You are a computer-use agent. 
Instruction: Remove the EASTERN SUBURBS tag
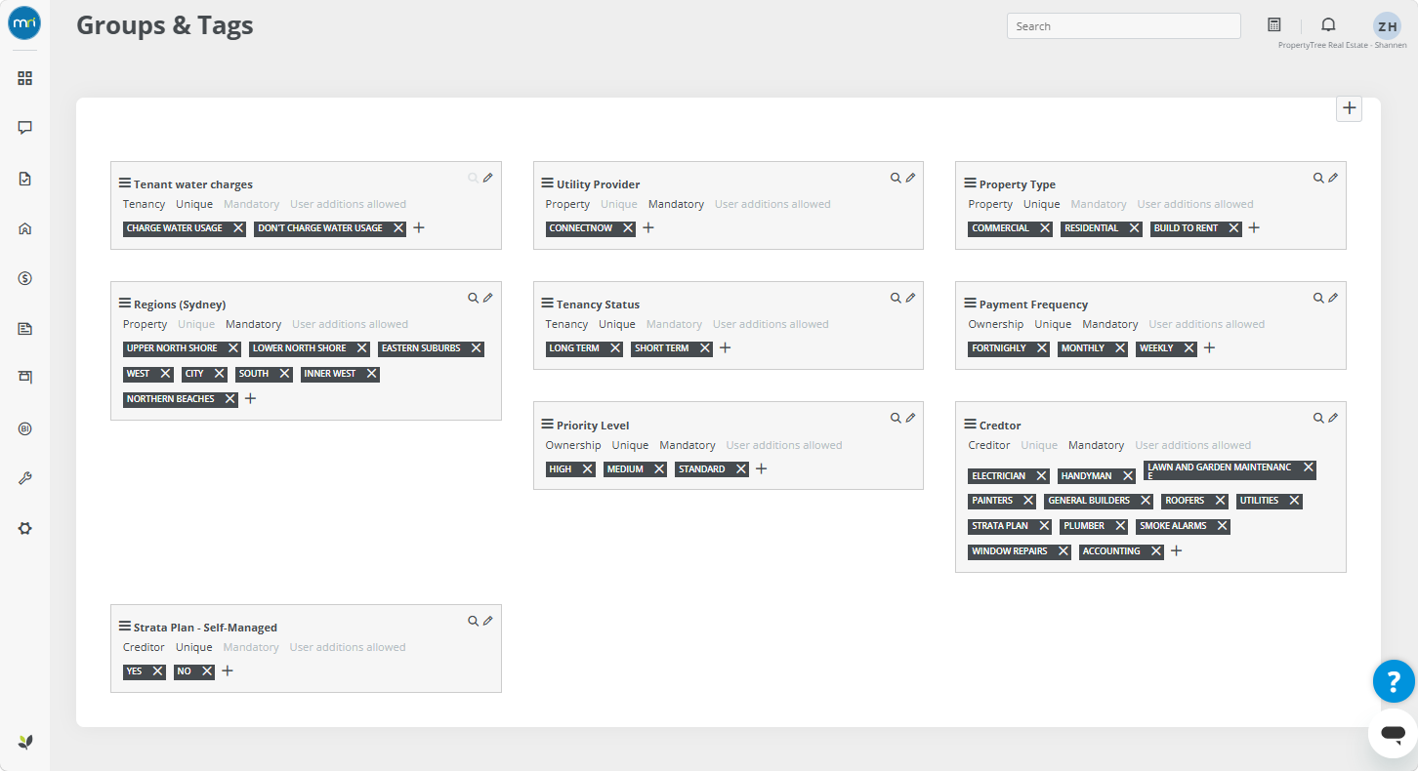pyautogui.click(x=477, y=348)
